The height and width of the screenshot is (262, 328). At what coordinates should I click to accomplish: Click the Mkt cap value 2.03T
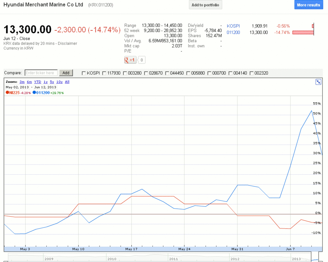177,46
